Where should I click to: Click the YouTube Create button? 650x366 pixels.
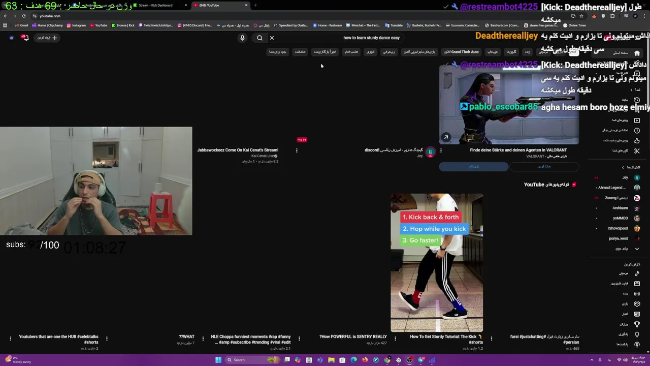tap(48, 38)
